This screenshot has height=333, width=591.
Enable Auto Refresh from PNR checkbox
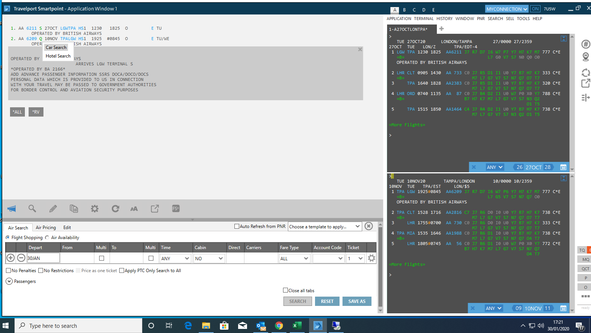pos(237,226)
